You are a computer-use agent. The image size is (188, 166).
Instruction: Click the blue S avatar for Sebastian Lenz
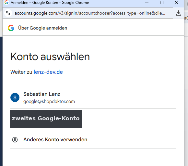pyautogui.click(x=15, y=97)
